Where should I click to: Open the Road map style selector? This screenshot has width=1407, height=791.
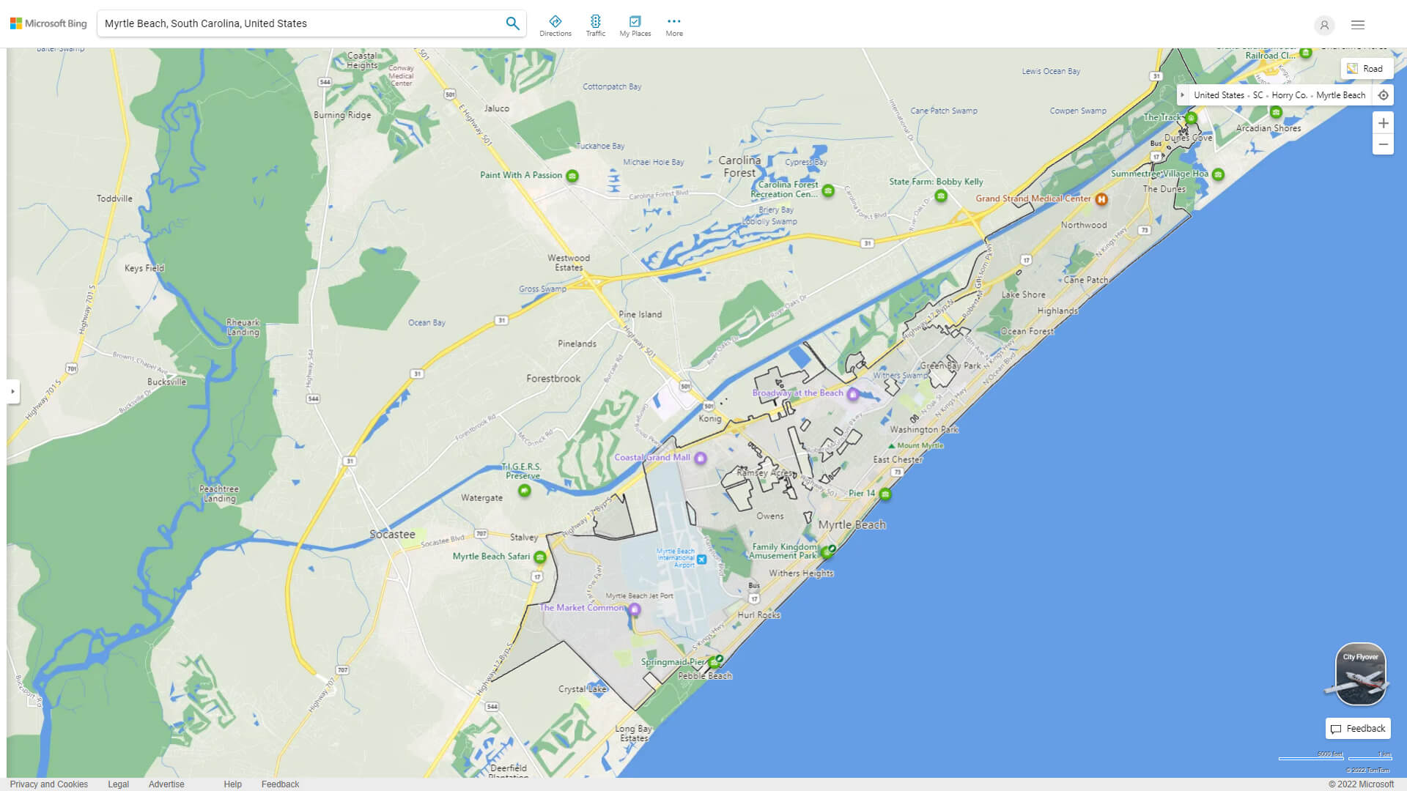[1367, 68]
